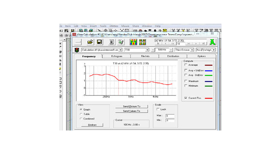
Task: Enable the Average curve checkbox
Action: click(186, 65)
